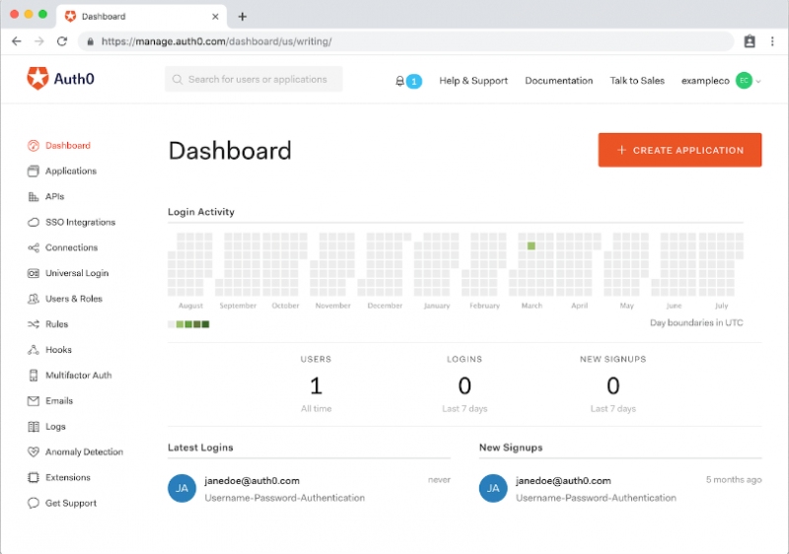Click the Create Application button
This screenshot has height=554, width=789.
(x=680, y=150)
